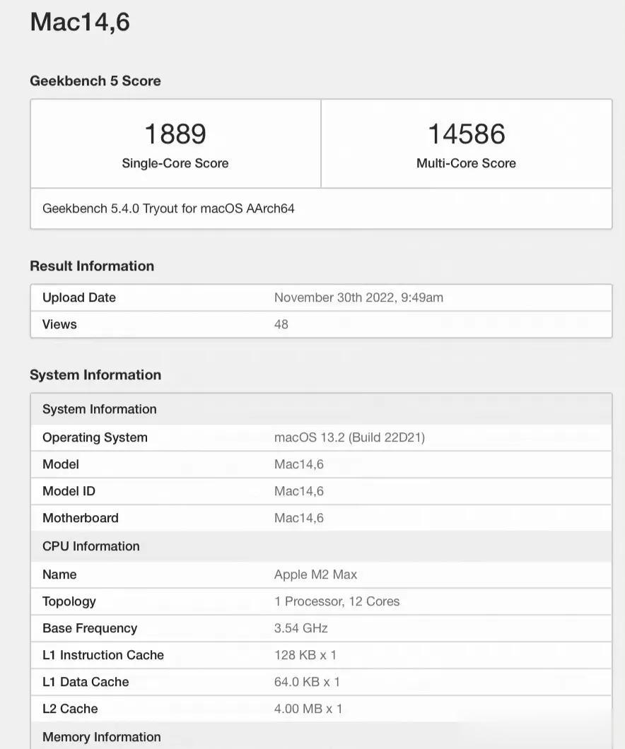The height and width of the screenshot is (749, 625).
Task: Click the November 30th 2022 upload date value
Action: click(358, 297)
